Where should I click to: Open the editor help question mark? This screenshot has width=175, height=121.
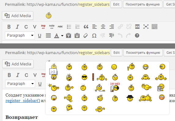137,35
